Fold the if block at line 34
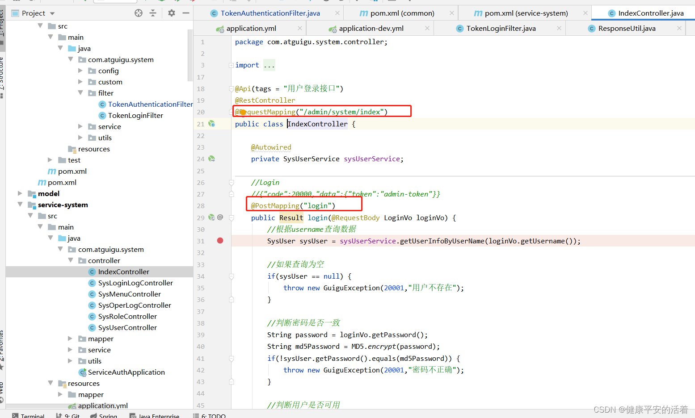 232,276
